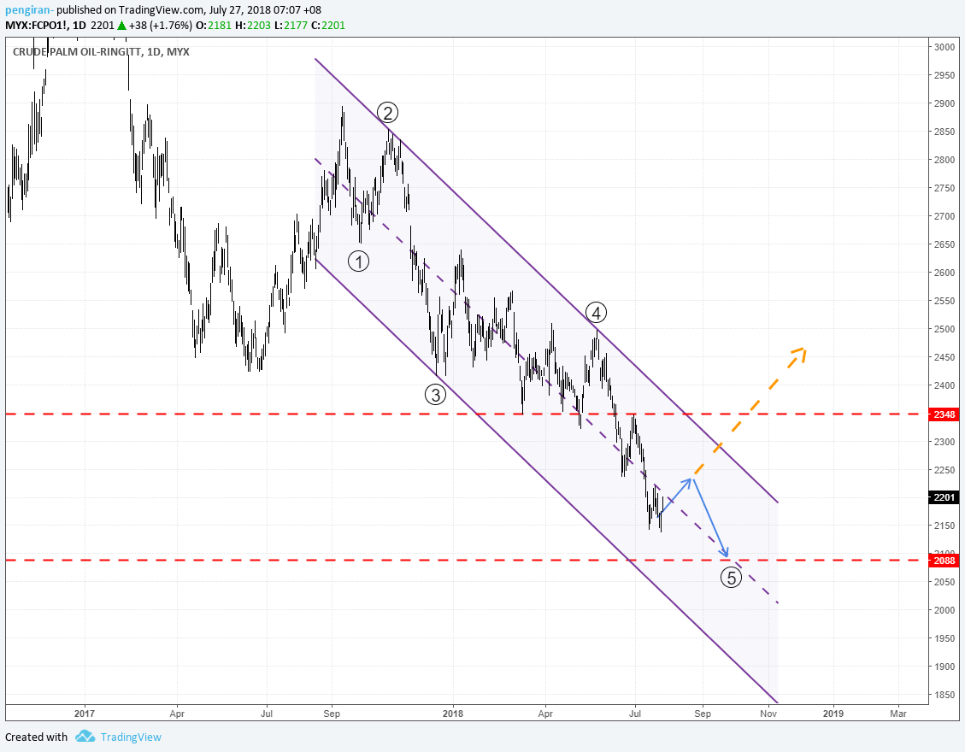Click the low value L:2177

pyautogui.click(x=290, y=26)
